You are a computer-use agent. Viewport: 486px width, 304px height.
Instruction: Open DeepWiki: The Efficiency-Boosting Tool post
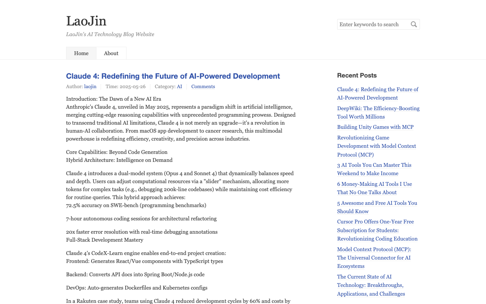click(x=378, y=112)
